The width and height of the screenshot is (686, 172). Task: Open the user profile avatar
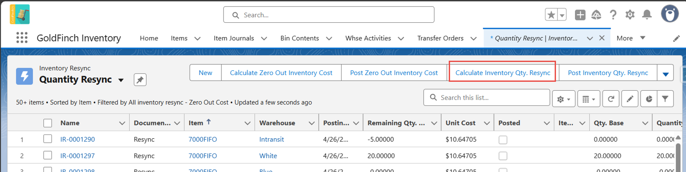tap(669, 14)
